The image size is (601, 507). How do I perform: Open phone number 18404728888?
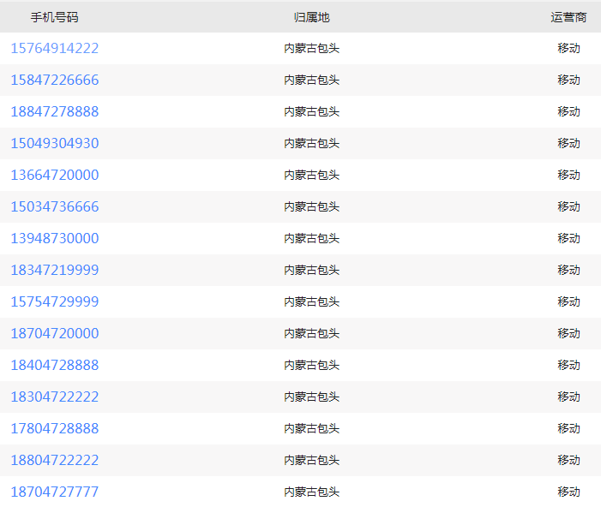pyautogui.click(x=55, y=366)
